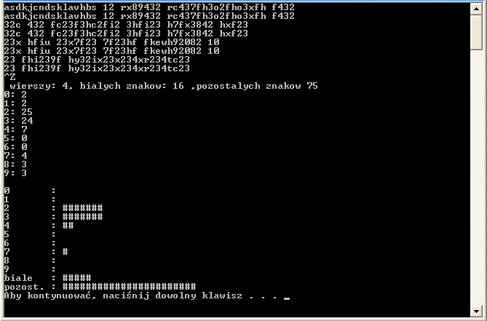The image size is (487, 321).
Task: Click the '4: 7' digit count line
Action: point(15,129)
